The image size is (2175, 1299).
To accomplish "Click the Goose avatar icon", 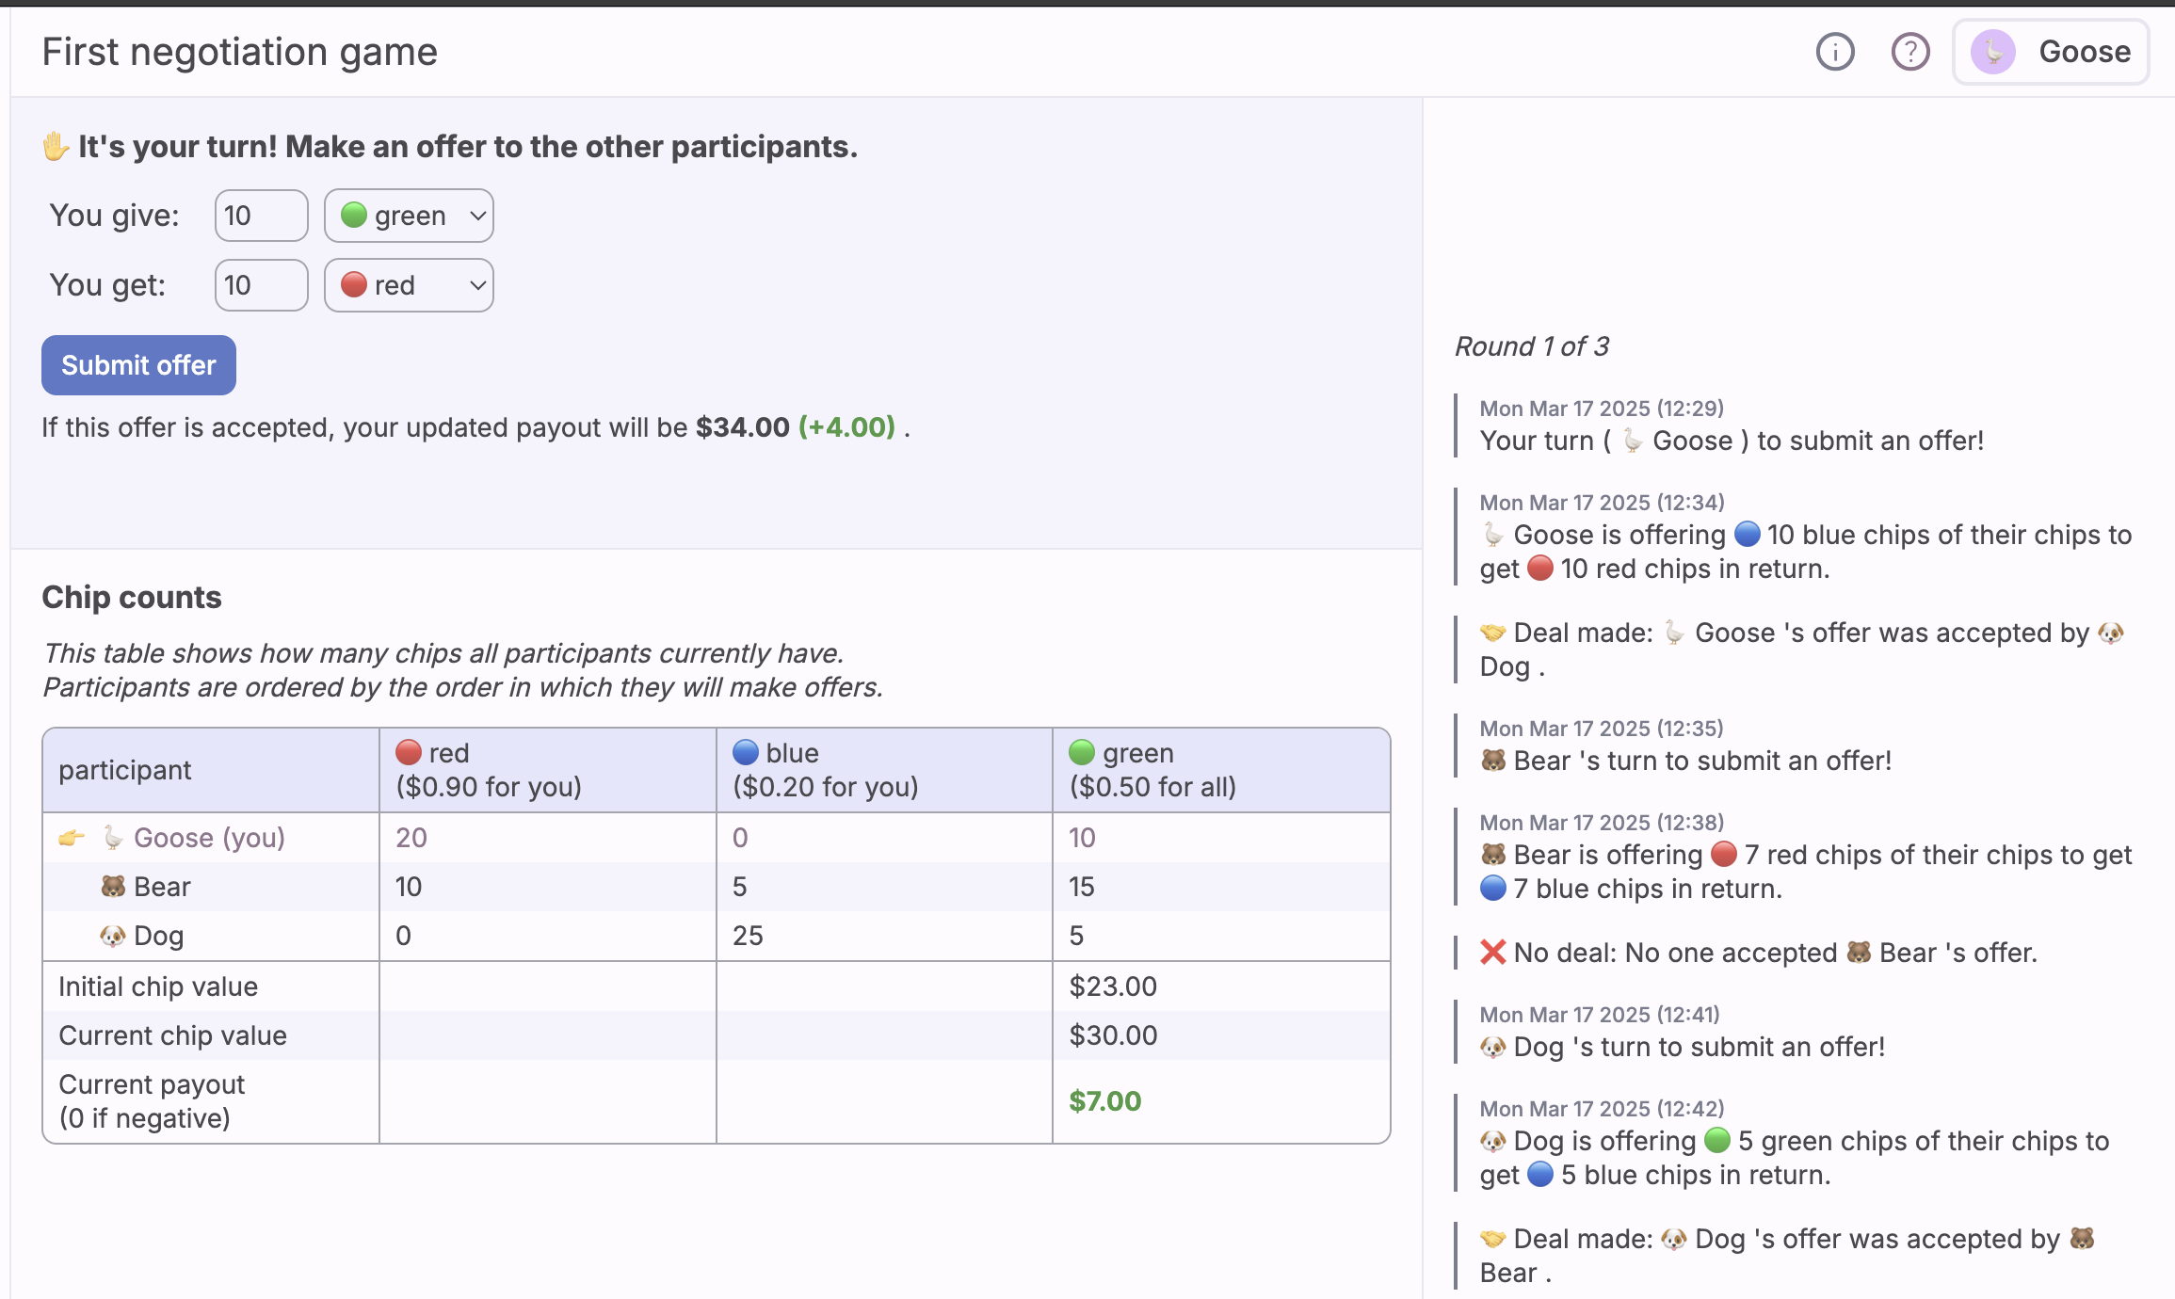I will (1993, 52).
